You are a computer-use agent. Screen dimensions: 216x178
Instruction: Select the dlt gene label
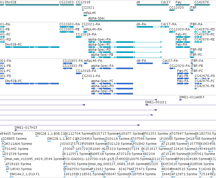point(138,2)
